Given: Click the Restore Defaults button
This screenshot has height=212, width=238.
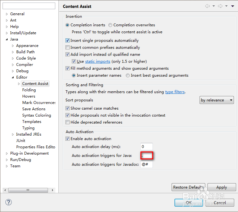Looking at the screenshot, I should 188,187.
